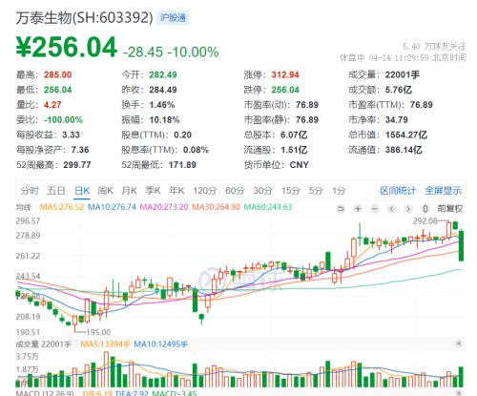Switch to the 120分 chart tab

205,191
